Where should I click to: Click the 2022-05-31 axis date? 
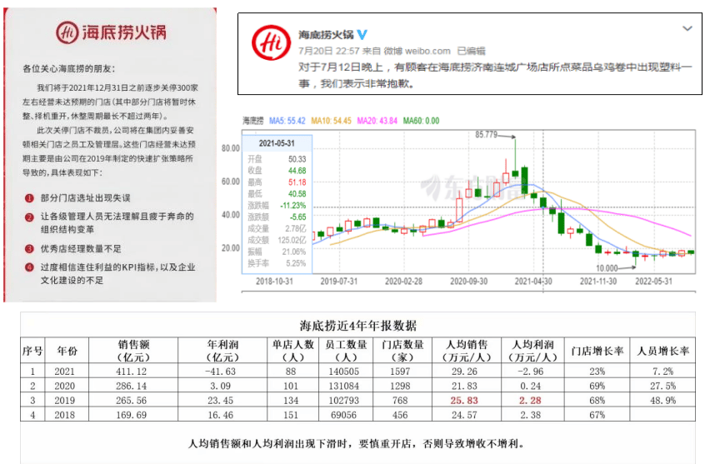pos(653,282)
